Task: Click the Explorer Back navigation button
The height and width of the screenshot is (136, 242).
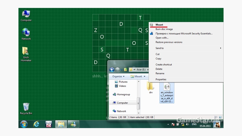Action: pos(112,69)
